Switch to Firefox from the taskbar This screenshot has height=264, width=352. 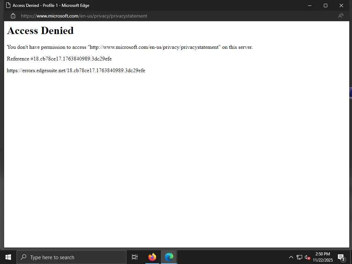(x=152, y=257)
